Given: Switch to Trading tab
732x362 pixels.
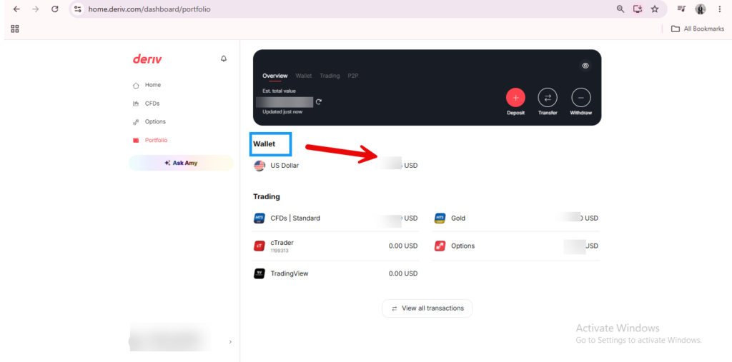Looking at the screenshot, I should click(x=330, y=76).
